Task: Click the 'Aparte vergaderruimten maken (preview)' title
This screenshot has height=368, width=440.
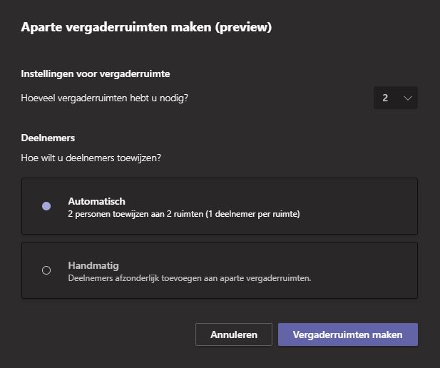Action: click(x=146, y=27)
